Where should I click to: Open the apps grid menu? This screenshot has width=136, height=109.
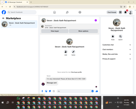pos(120,12)
